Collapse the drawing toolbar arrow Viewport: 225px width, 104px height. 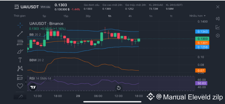(26, 82)
